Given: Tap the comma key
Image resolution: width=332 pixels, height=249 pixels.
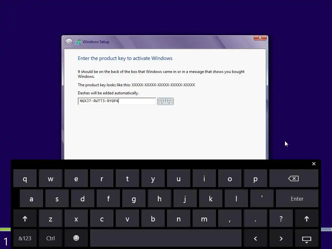Looking at the screenshot, I should pyautogui.click(x=230, y=219).
